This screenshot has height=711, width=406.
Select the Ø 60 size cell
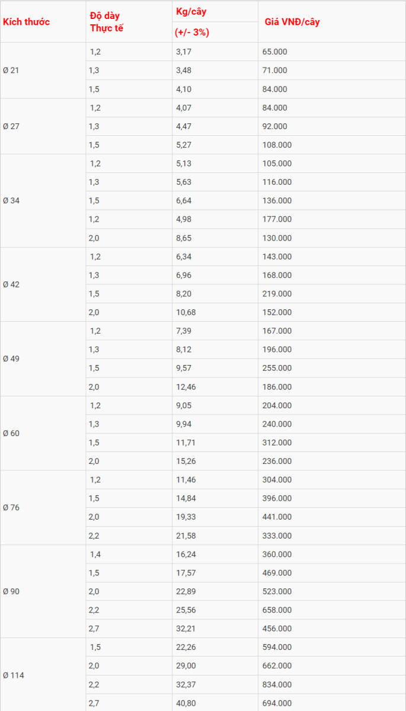[43, 433]
